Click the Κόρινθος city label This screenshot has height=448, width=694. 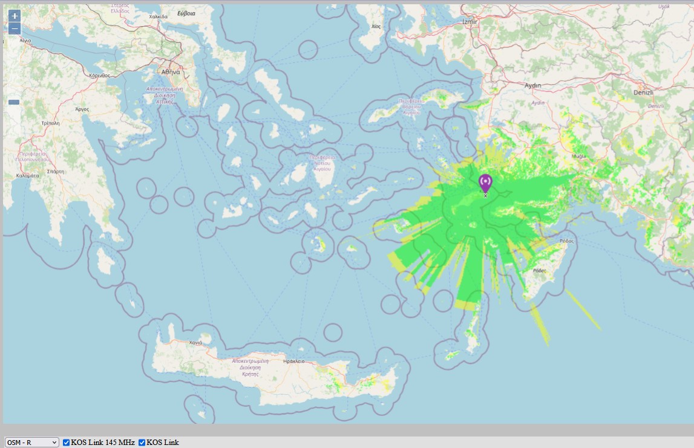[x=100, y=76]
